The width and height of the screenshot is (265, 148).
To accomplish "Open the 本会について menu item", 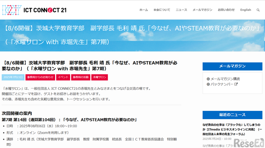I will click(162, 10).
